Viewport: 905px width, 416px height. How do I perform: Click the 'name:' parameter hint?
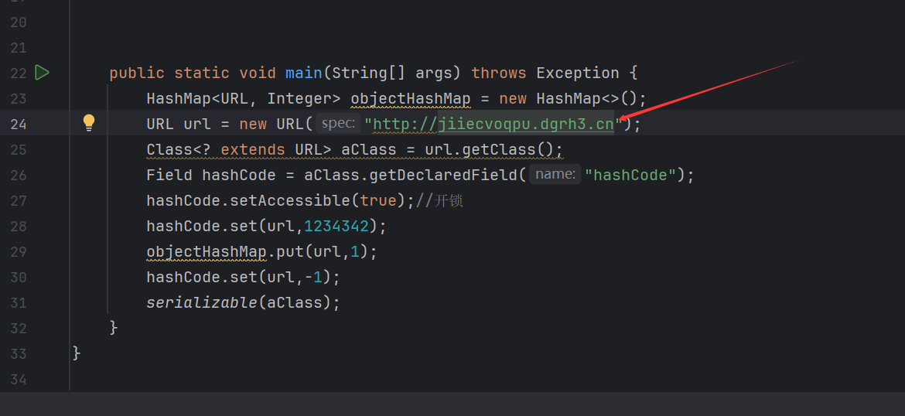555,174
